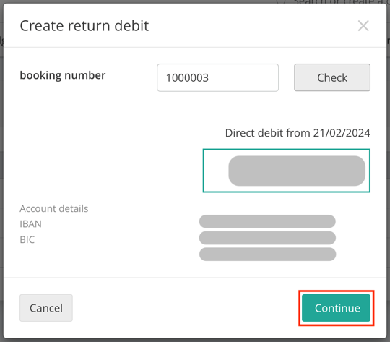Click the IBAN label
The height and width of the screenshot is (342, 390).
coord(30,224)
